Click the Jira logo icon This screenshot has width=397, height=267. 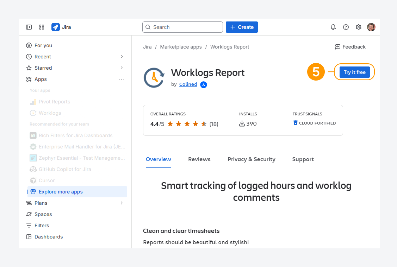tap(55, 27)
